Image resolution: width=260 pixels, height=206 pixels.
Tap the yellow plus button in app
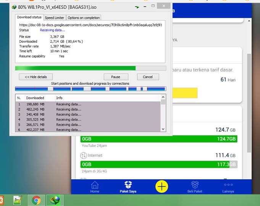[161, 187]
